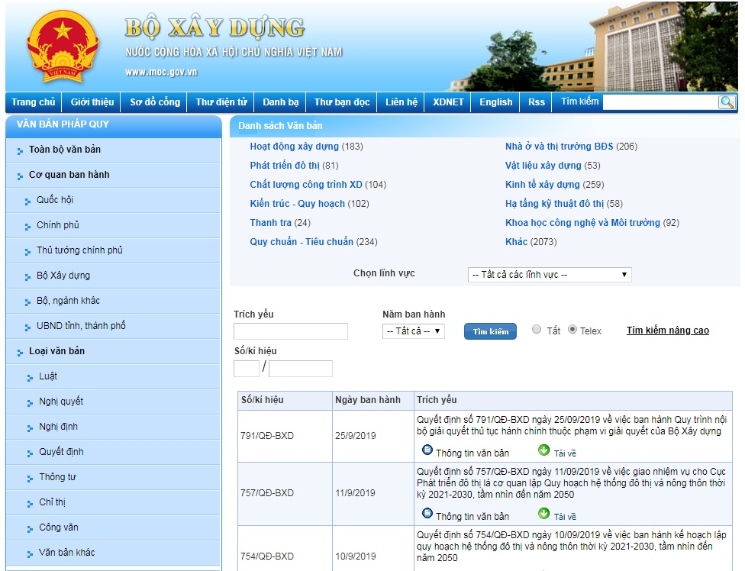
Task: Open the Tìm kiếm nâng cao link
Action: click(x=667, y=331)
